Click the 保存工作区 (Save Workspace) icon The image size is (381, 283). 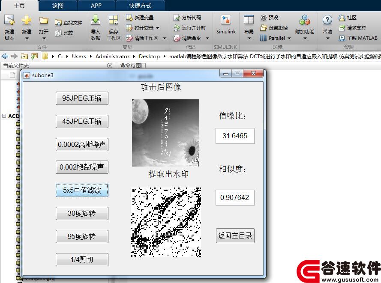click(114, 20)
